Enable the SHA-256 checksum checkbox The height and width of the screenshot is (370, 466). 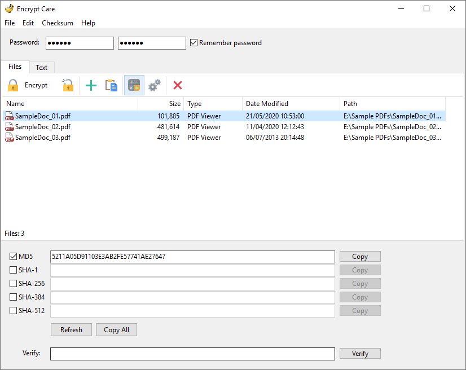click(x=13, y=283)
